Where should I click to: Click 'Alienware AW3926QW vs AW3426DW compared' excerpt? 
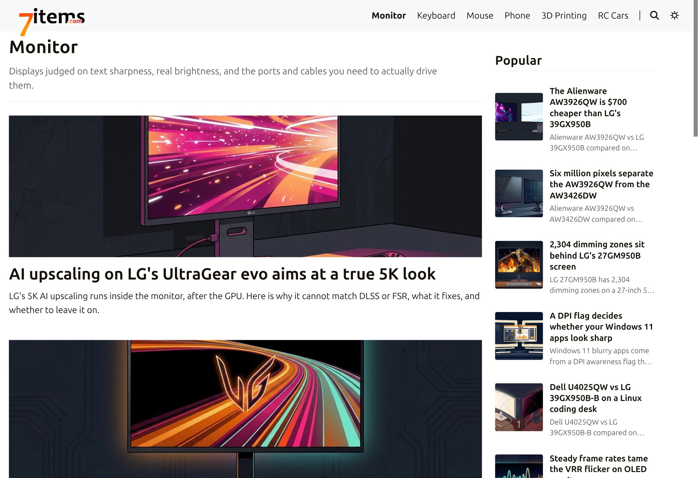[596, 214]
